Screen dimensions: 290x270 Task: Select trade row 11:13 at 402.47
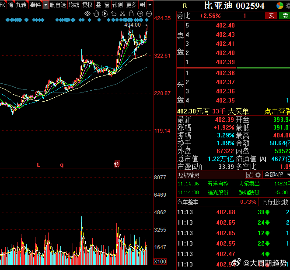click(234, 254)
